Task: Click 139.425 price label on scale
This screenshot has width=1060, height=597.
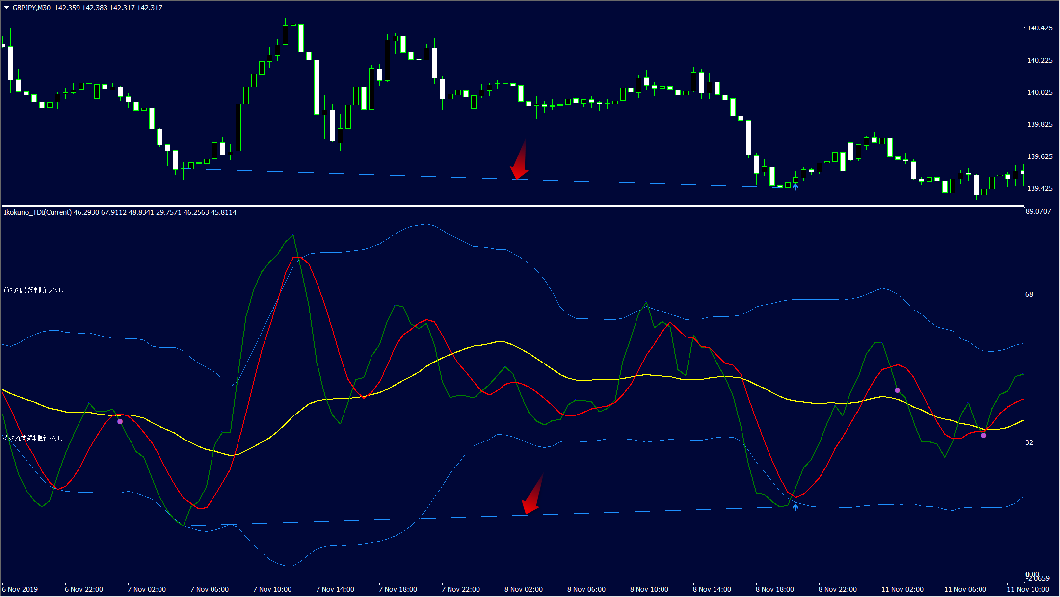Action: pyautogui.click(x=1039, y=188)
